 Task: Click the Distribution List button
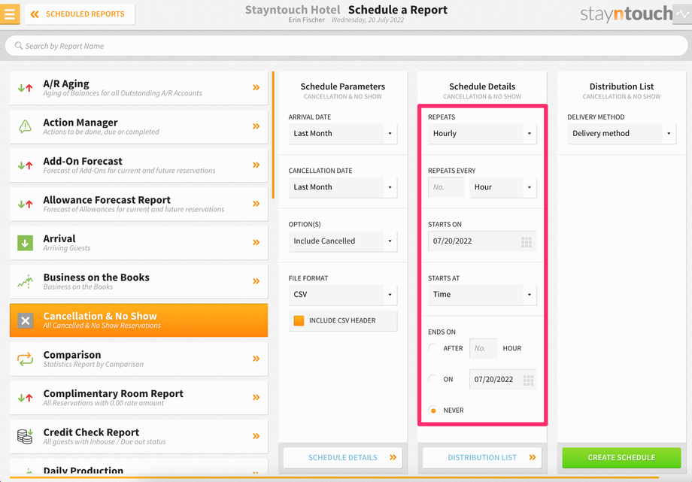[x=482, y=458]
